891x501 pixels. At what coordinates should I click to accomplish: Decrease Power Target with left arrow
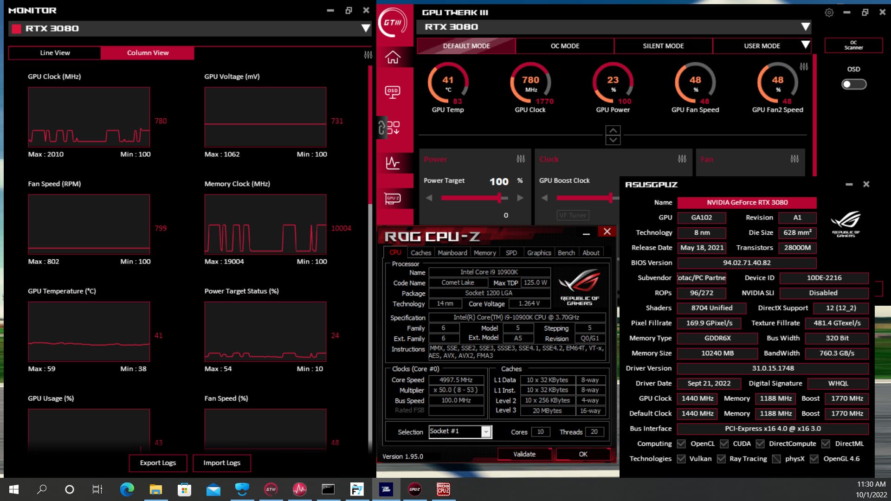[429, 198]
